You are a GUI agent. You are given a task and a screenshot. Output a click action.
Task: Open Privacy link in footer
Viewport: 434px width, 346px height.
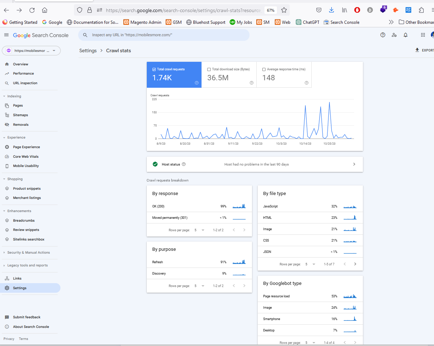tap(9, 339)
